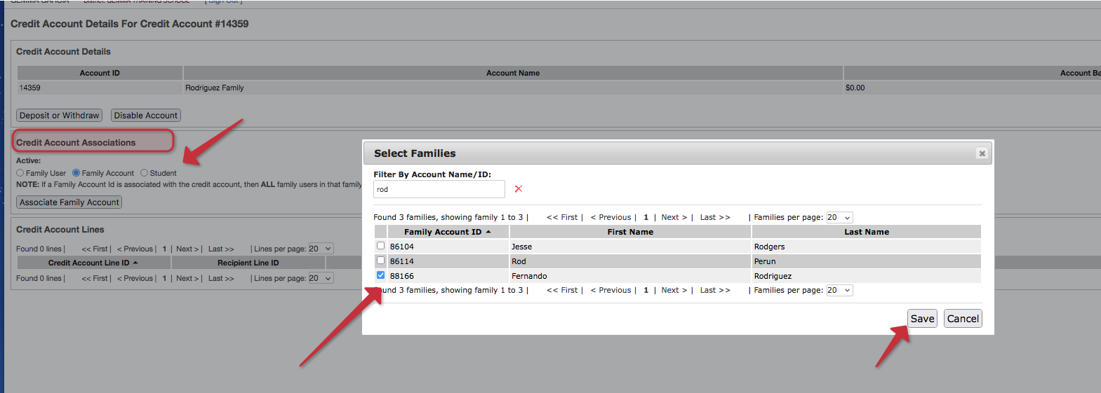Click the 88166 family account ID
This screenshot has height=393, width=1101.
point(402,276)
